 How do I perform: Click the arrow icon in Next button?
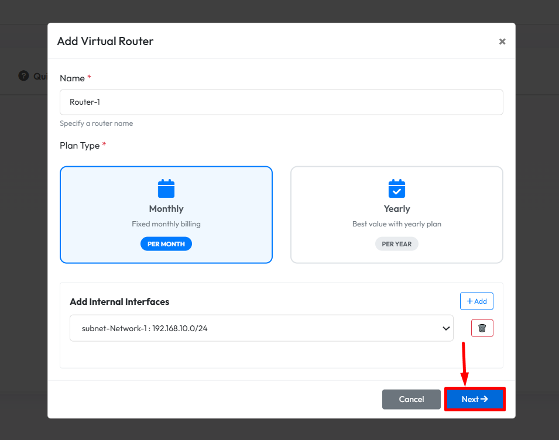point(484,399)
